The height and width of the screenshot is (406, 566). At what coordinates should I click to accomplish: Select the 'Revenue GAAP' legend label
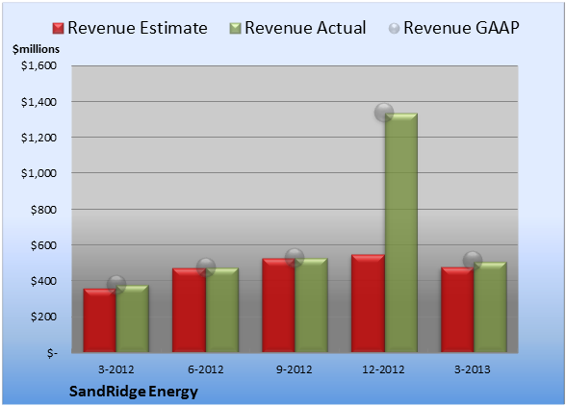point(461,28)
